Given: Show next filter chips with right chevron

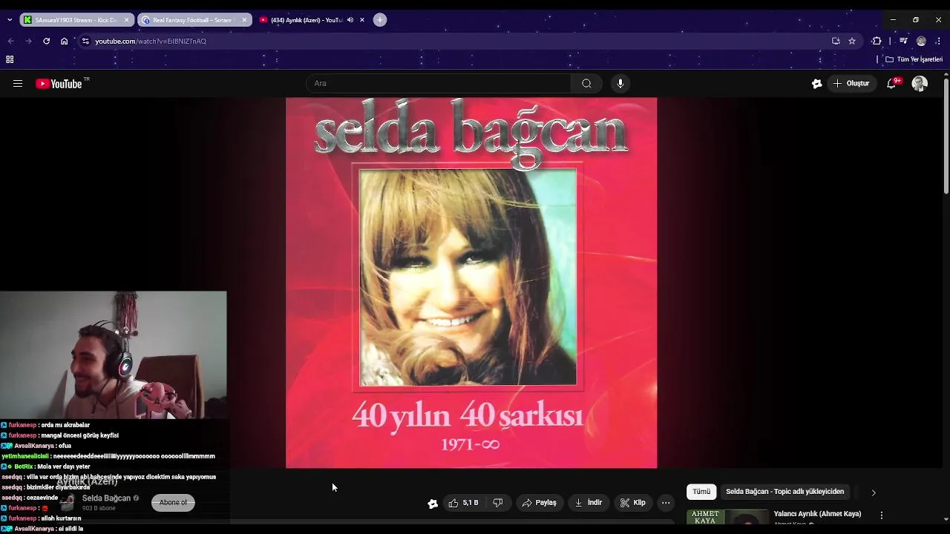Looking at the screenshot, I should tap(874, 492).
